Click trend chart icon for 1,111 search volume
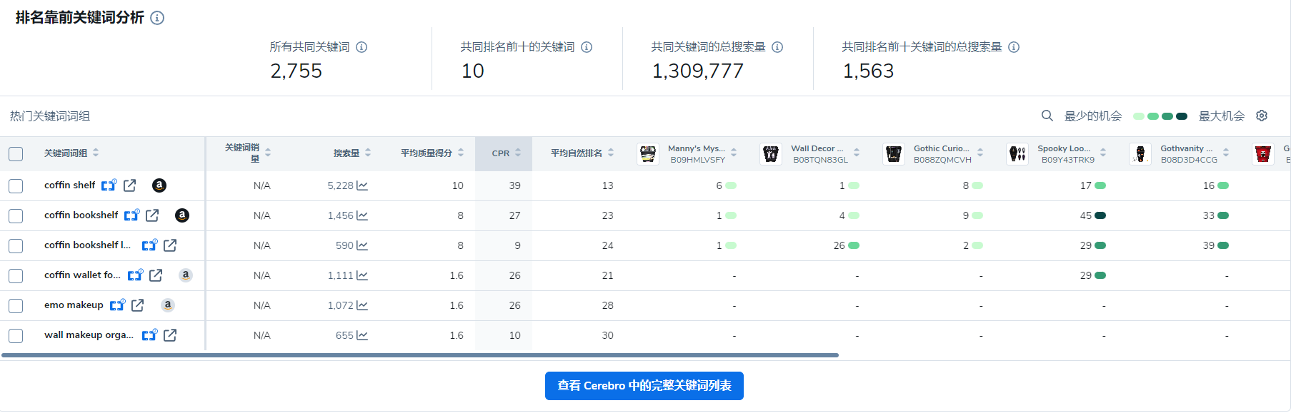 (362, 275)
